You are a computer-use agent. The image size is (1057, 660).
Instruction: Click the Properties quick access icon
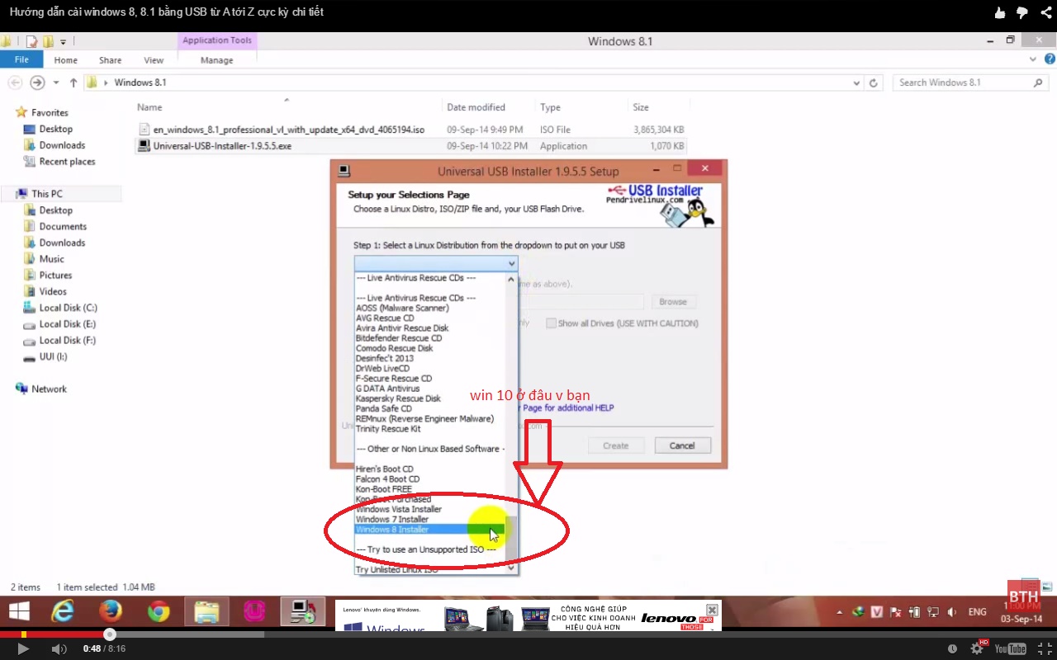pyautogui.click(x=31, y=41)
